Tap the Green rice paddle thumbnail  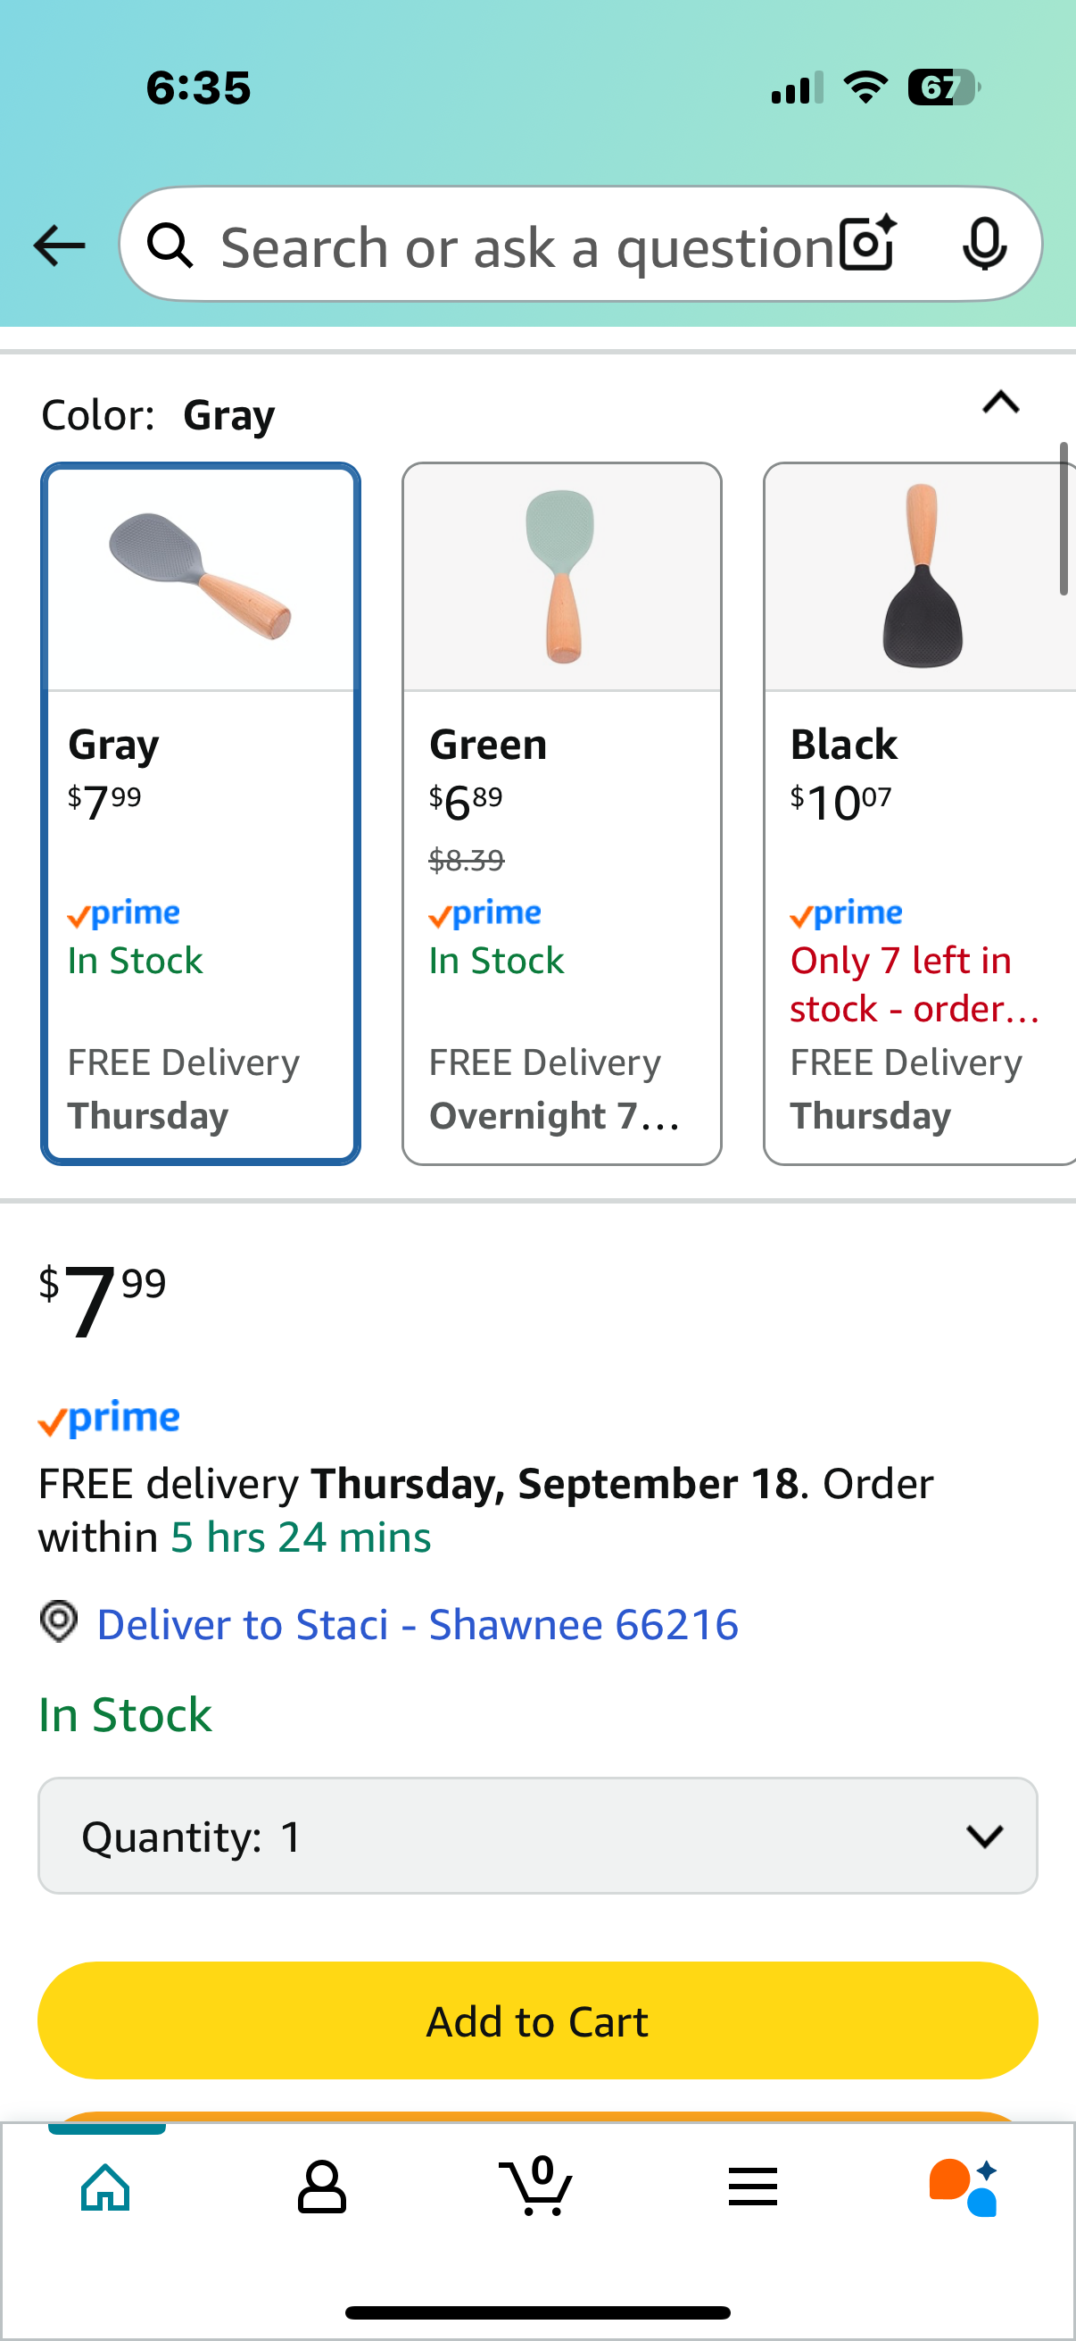562,577
